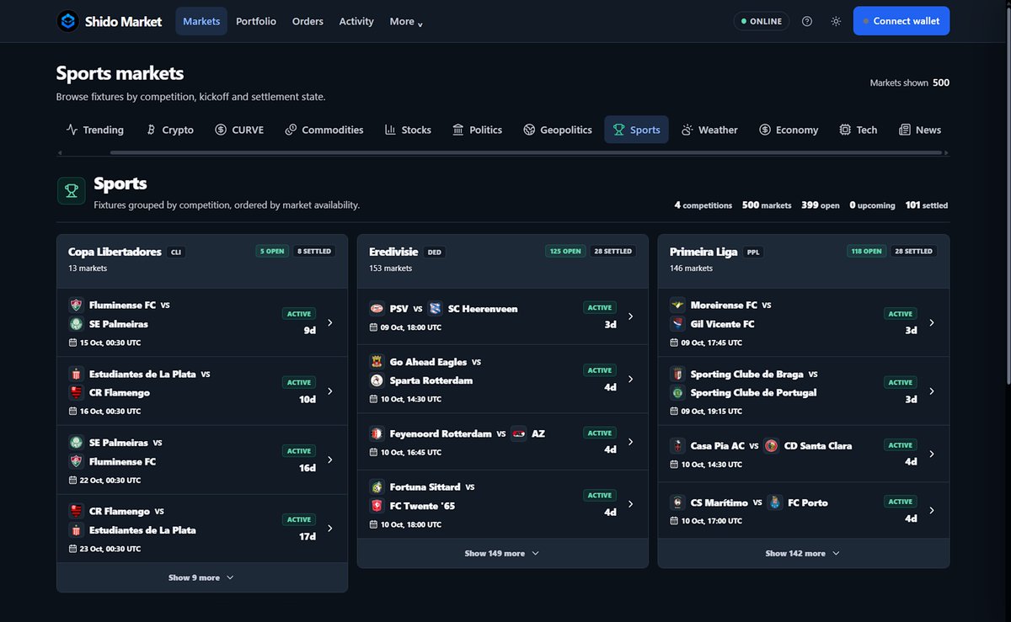The height and width of the screenshot is (622, 1011).
Task: Open Fluminense FC vs SE Palmeiras chevron
Action: 329,322
